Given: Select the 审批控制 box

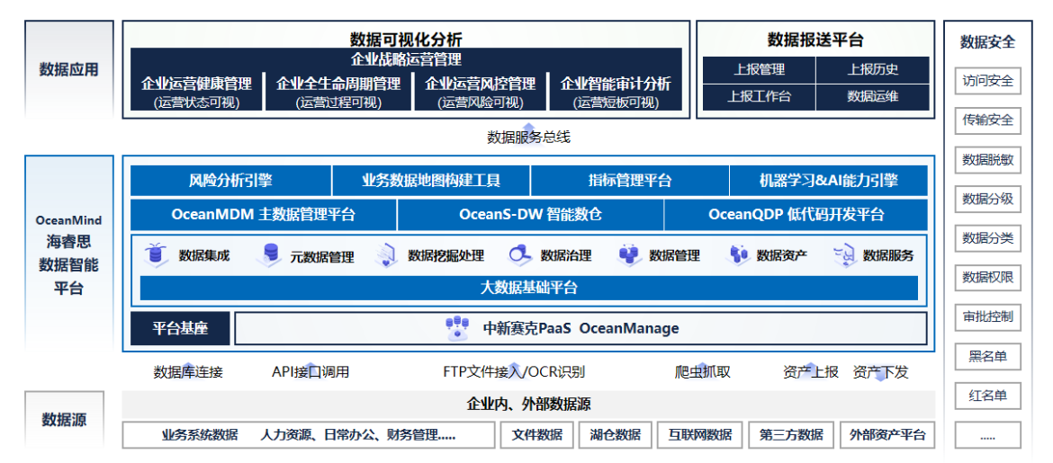Looking at the screenshot, I should [x=987, y=316].
